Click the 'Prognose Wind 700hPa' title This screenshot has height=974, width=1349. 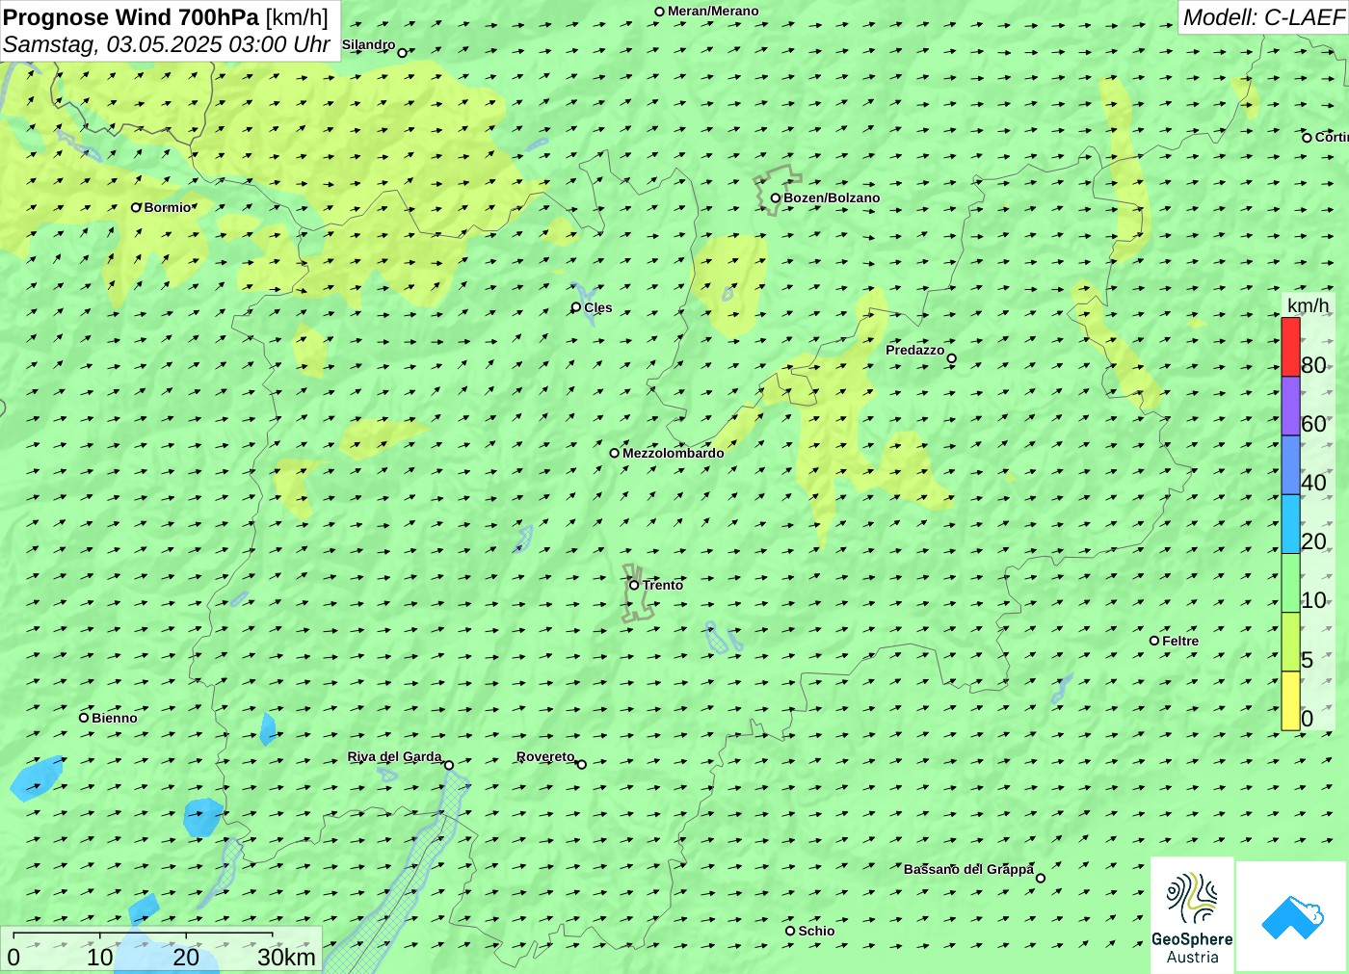pyautogui.click(x=131, y=17)
